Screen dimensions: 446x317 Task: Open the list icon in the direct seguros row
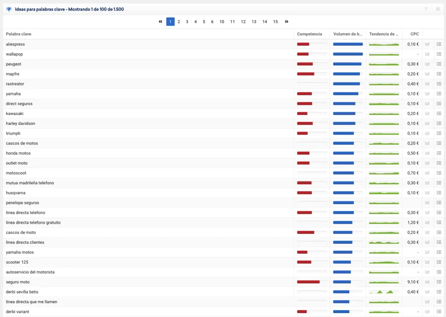439,104
